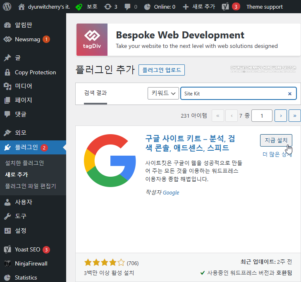Click the plus icon for 새로 추가
This screenshot has height=282, width=301.
186,7
